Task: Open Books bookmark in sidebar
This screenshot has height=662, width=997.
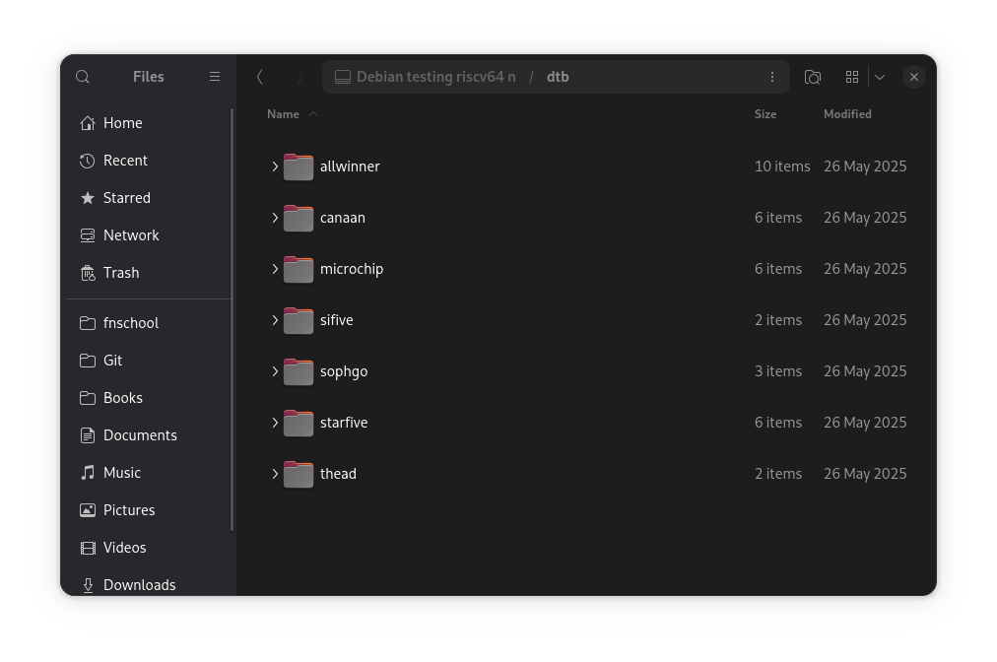Action: [x=148, y=398]
